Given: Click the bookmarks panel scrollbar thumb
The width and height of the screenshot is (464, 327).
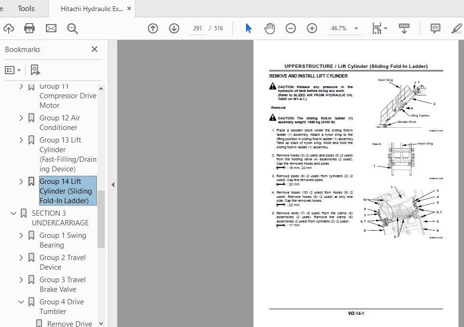Looking at the screenshot, I should (x=101, y=219).
